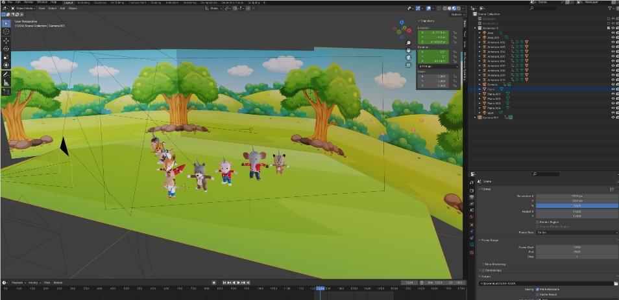Expand the Armature.003 tree item

[479, 47]
